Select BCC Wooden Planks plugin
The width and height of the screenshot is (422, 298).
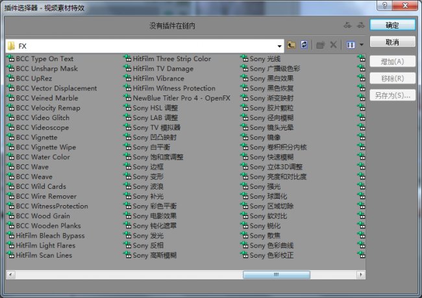click(44, 226)
